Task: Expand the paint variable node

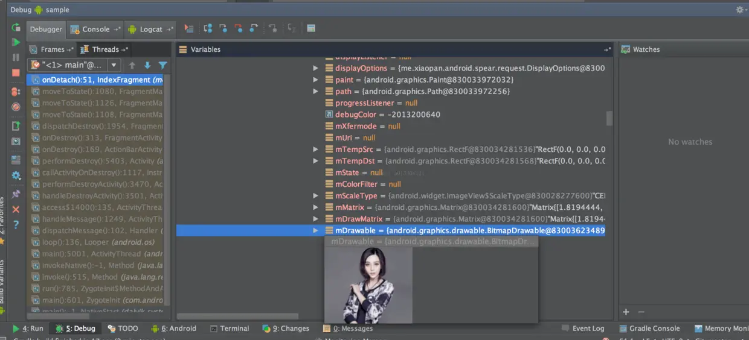Action: coord(315,80)
